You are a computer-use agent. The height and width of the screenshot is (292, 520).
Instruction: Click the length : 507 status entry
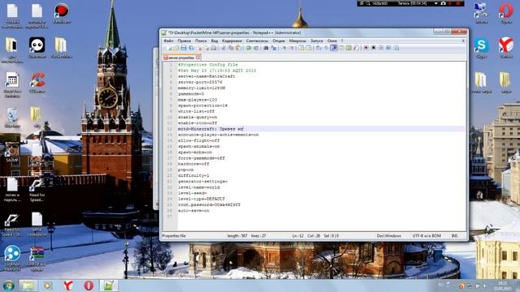[237, 236]
